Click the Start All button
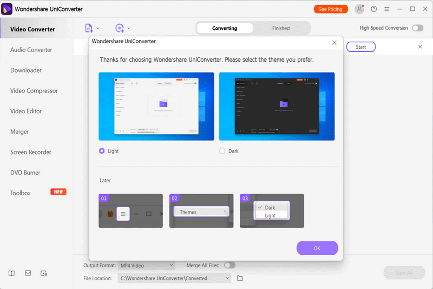This screenshot has height=289, width=433. pyautogui.click(x=404, y=273)
